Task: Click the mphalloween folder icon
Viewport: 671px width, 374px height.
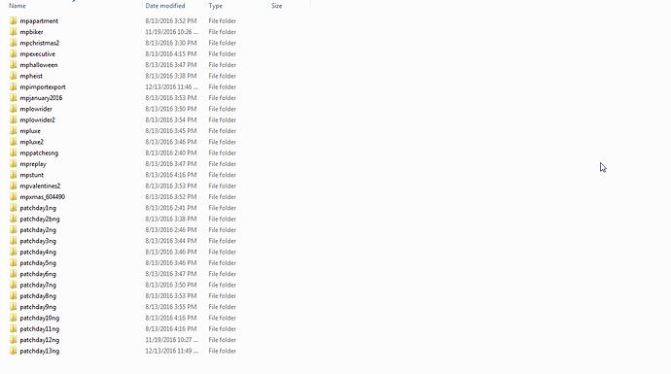Action: [14, 64]
